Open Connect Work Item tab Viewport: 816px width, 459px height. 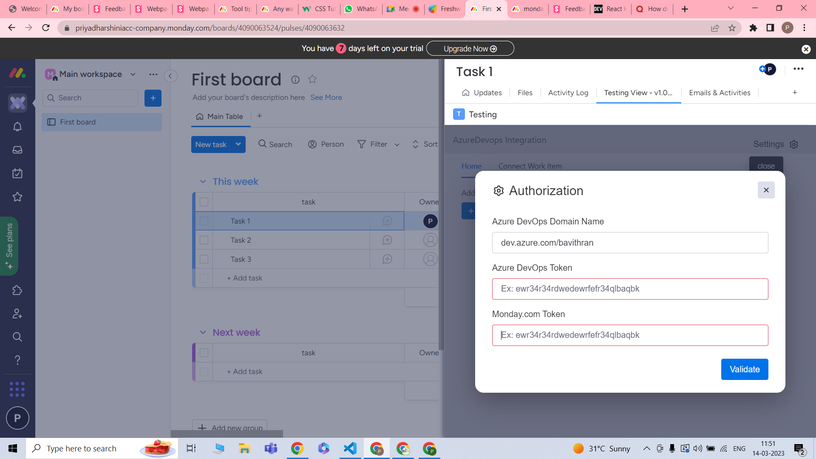[x=530, y=166]
